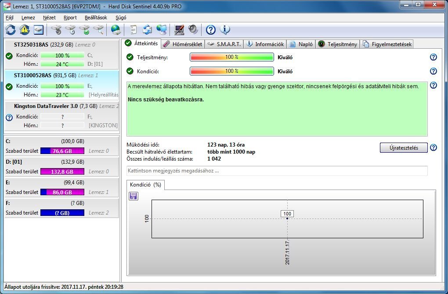Click the help icon beside green status text
The width and height of the screenshot is (448, 294).
tap(434, 85)
